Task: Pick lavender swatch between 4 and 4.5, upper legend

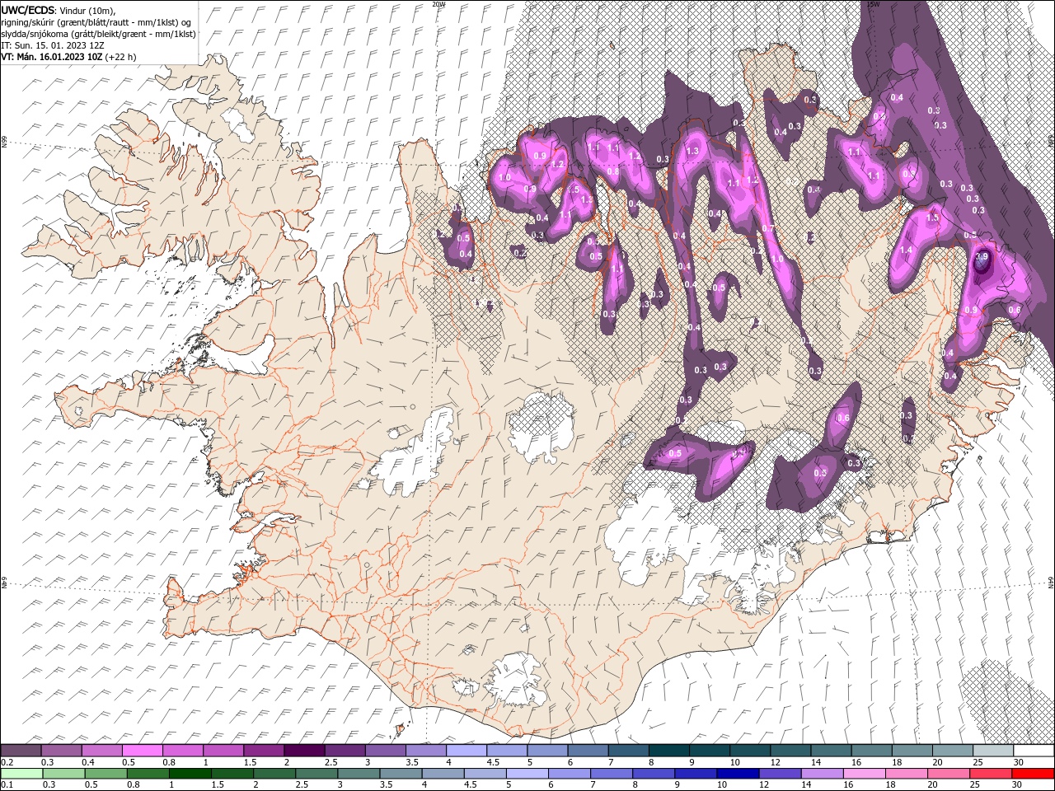Action: pyautogui.click(x=467, y=751)
